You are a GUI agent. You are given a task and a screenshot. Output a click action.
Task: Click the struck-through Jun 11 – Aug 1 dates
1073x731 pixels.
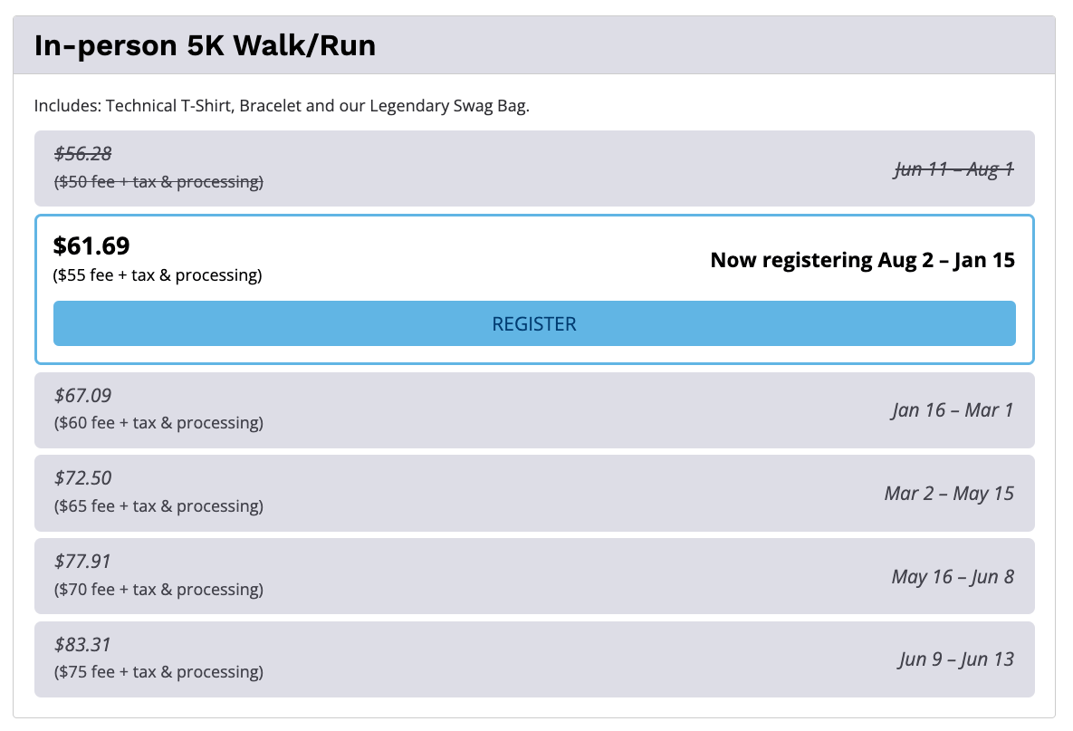pyautogui.click(x=953, y=169)
